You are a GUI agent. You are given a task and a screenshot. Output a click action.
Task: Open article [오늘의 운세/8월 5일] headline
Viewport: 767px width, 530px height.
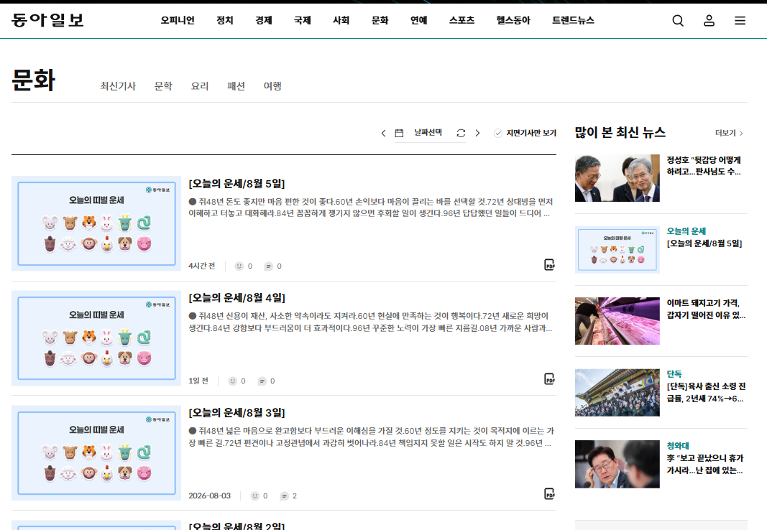coord(236,184)
